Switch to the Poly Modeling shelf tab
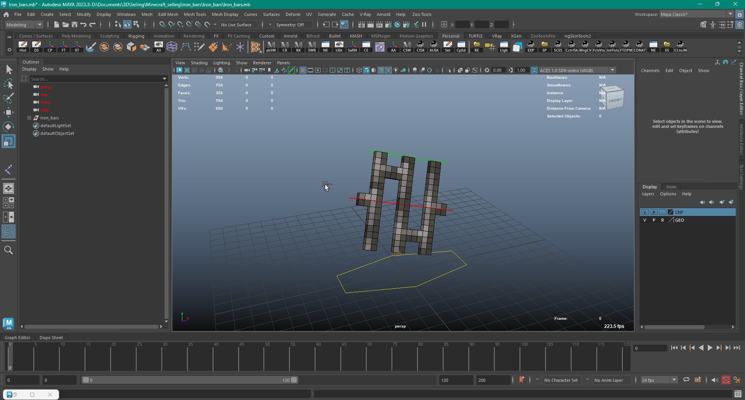 (76, 36)
